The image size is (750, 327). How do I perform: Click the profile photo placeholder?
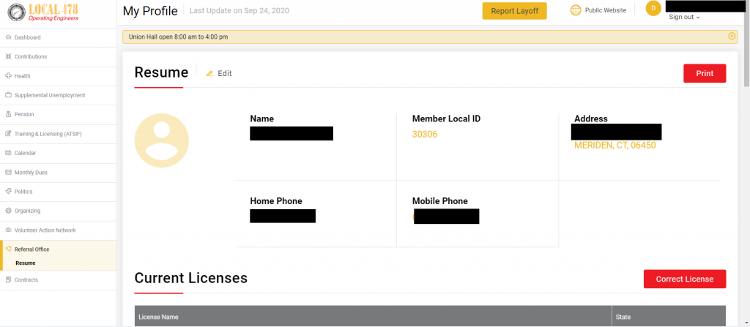[162, 140]
